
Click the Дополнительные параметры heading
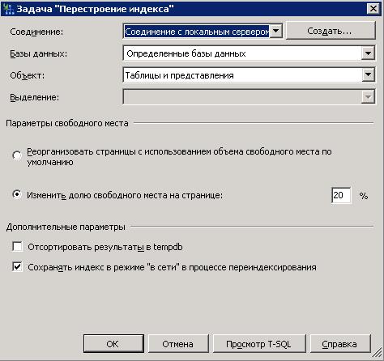click(x=66, y=227)
